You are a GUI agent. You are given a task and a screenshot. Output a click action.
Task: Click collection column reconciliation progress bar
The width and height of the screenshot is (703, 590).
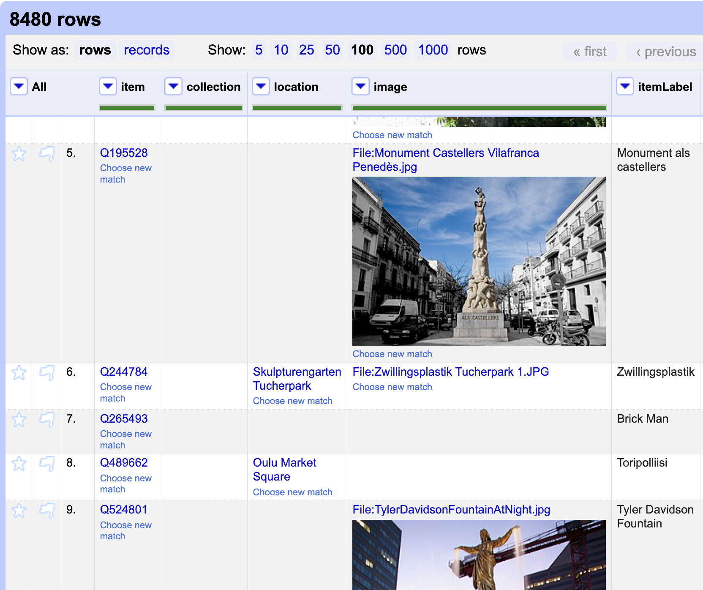pyautogui.click(x=204, y=108)
